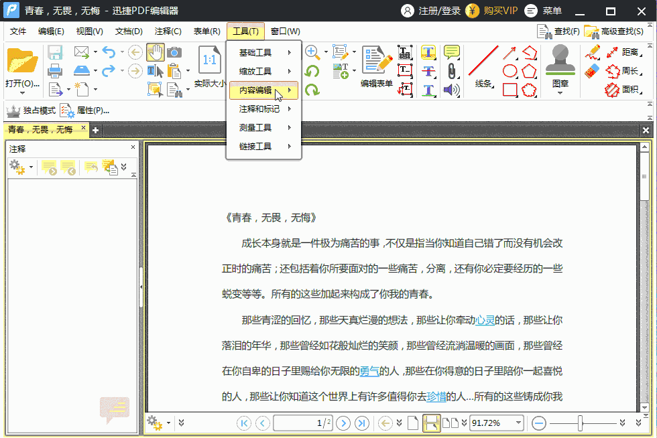Open the folder icon 打开(O)
This screenshot has height=438, width=657.
coord(21,61)
